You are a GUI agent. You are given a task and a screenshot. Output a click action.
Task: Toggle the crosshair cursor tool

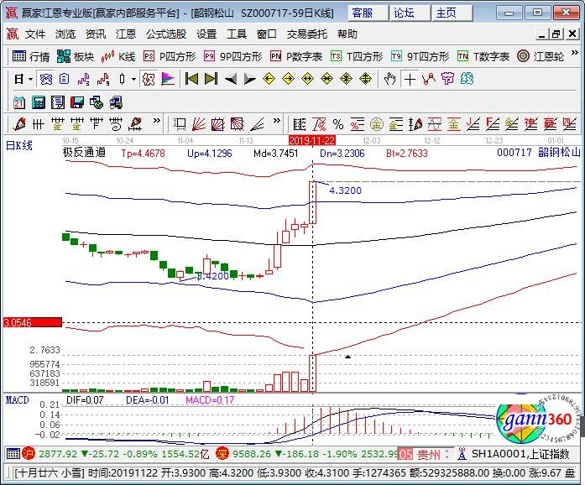point(410,79)
